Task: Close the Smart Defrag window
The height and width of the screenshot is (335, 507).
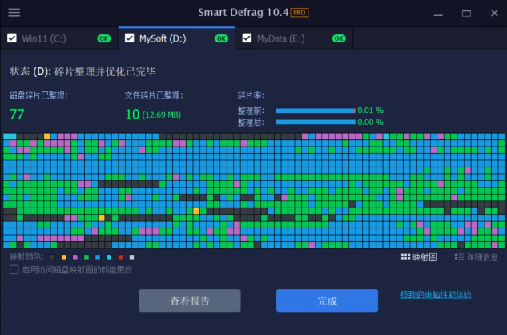Action: point(494,13)
